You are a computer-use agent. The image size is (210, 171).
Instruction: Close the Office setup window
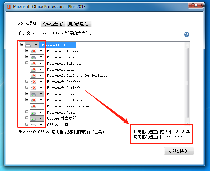click(x=195, y=5)
